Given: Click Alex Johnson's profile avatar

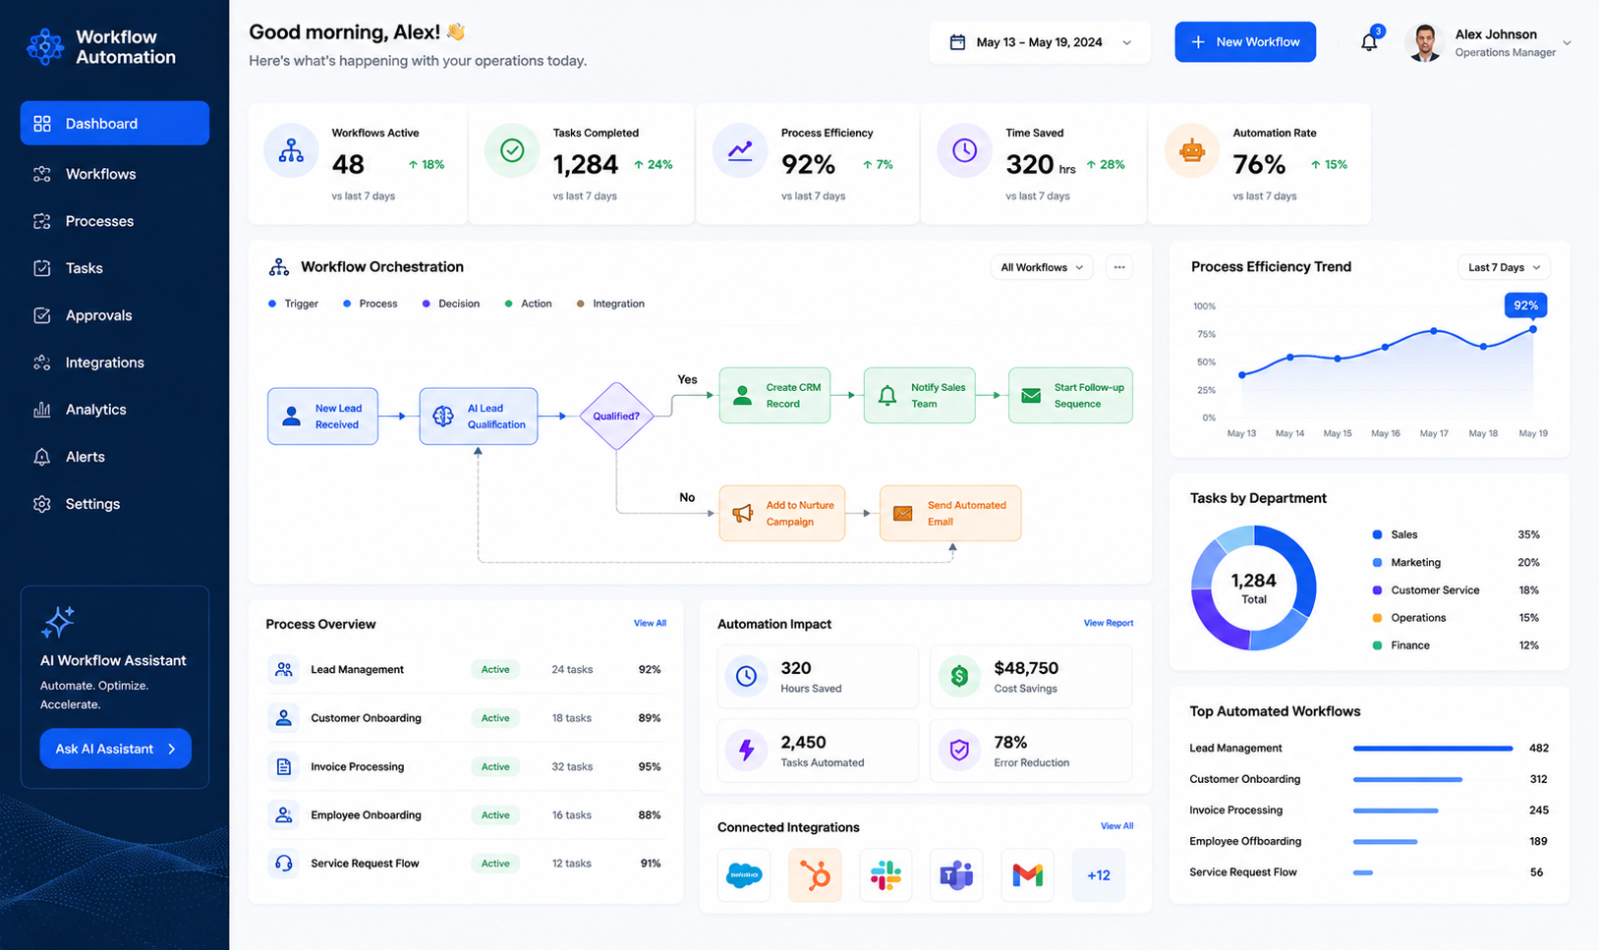Looking at the screenshot, I should [1423, 42].
